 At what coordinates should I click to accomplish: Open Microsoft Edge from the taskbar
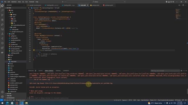click(x=7, y=103)
